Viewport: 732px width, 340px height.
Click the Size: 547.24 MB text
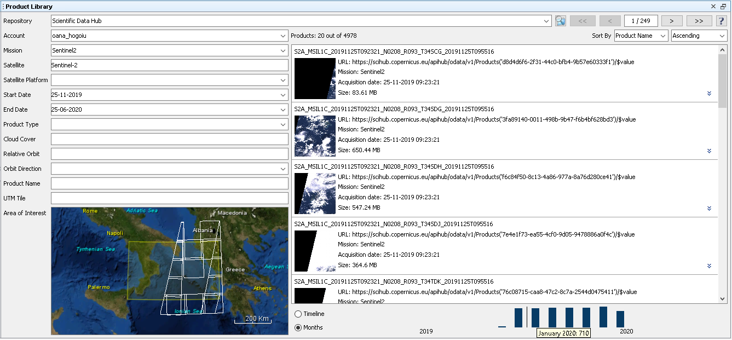pos(359,208)
